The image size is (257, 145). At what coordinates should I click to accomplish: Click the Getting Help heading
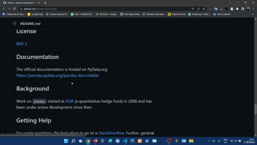pos(34,120)
